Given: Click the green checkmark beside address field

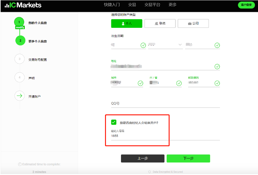Looking at the screenshot, I should pyautogui.click(x=217, y=67).
